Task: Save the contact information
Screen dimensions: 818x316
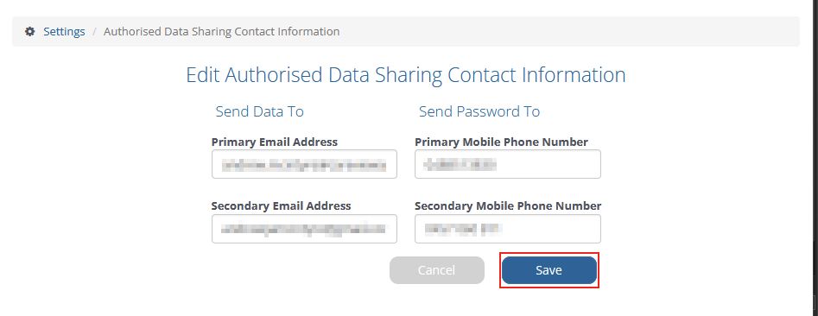Action: (549, 270)
